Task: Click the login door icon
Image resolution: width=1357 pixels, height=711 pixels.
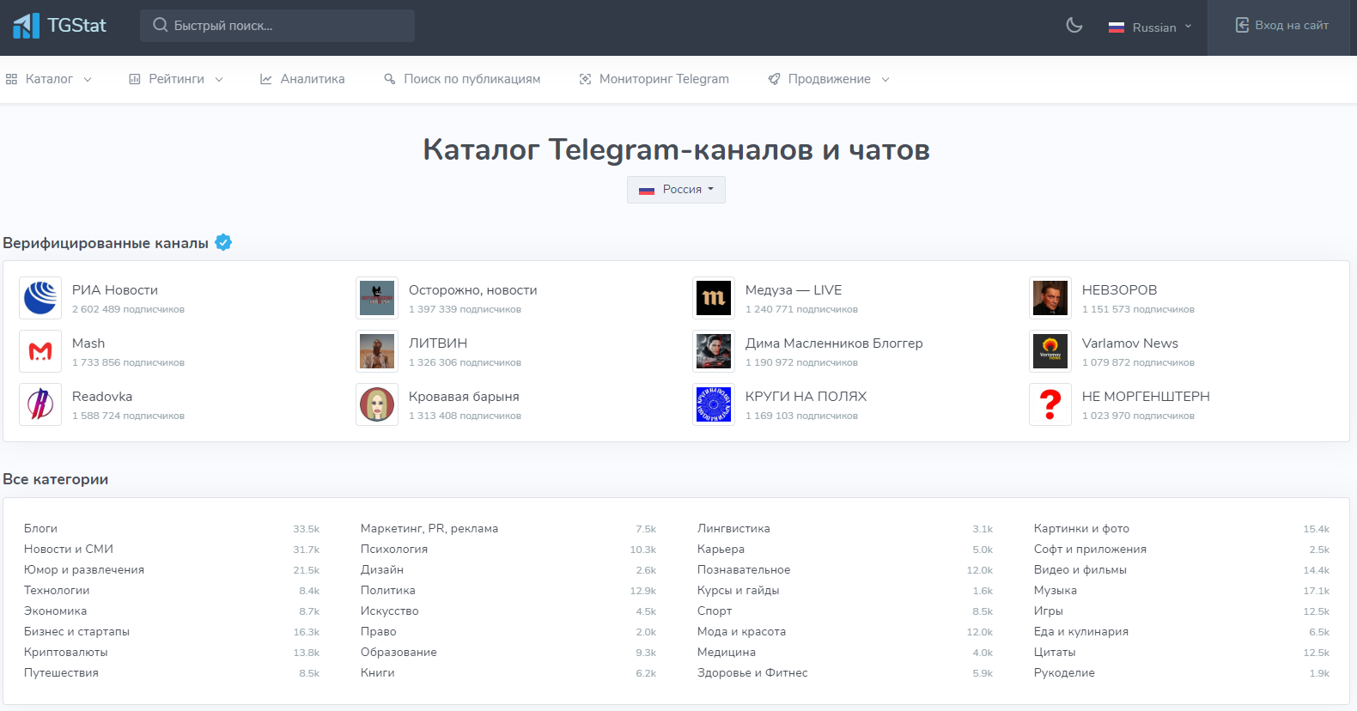Action: pos(1242,25)
